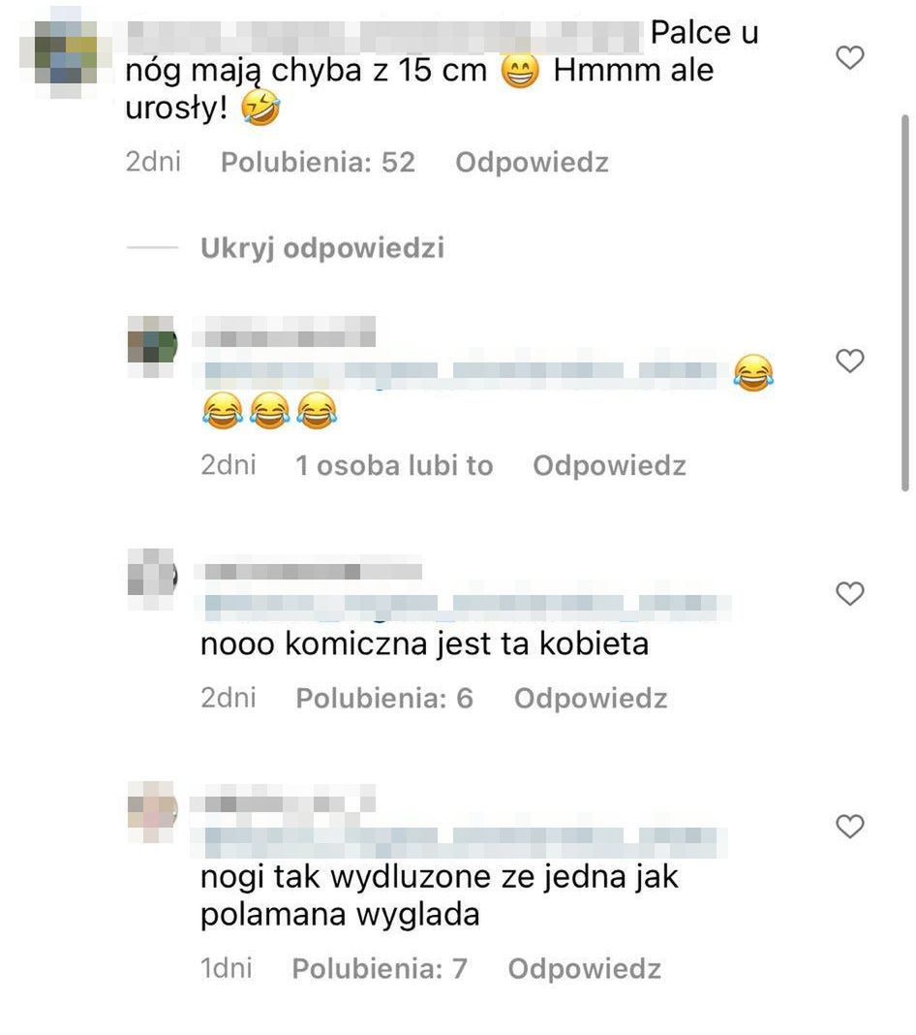Viewport: 916px width, 1035px height.
Task: View the 52 likes on top comment
Action: (x=318, y=163)
